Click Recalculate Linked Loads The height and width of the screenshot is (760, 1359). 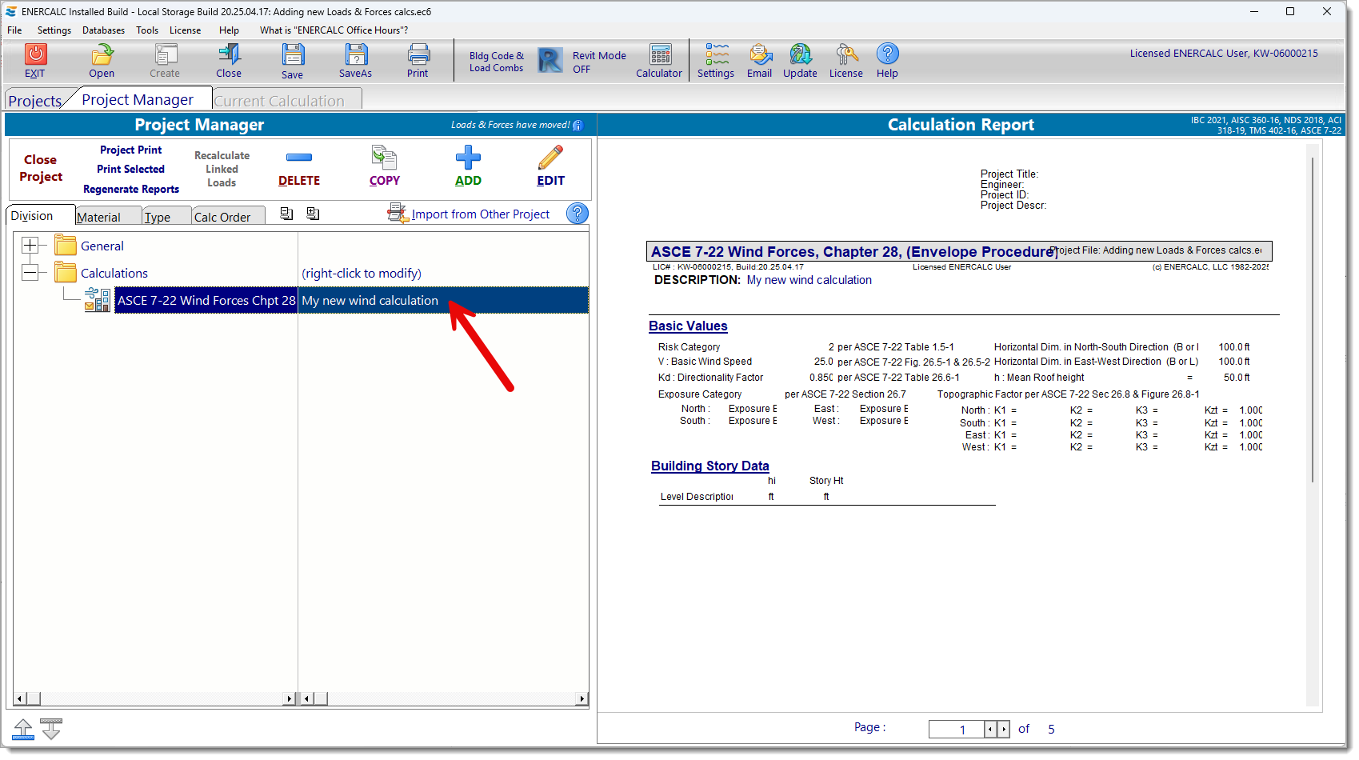(222, 169)
